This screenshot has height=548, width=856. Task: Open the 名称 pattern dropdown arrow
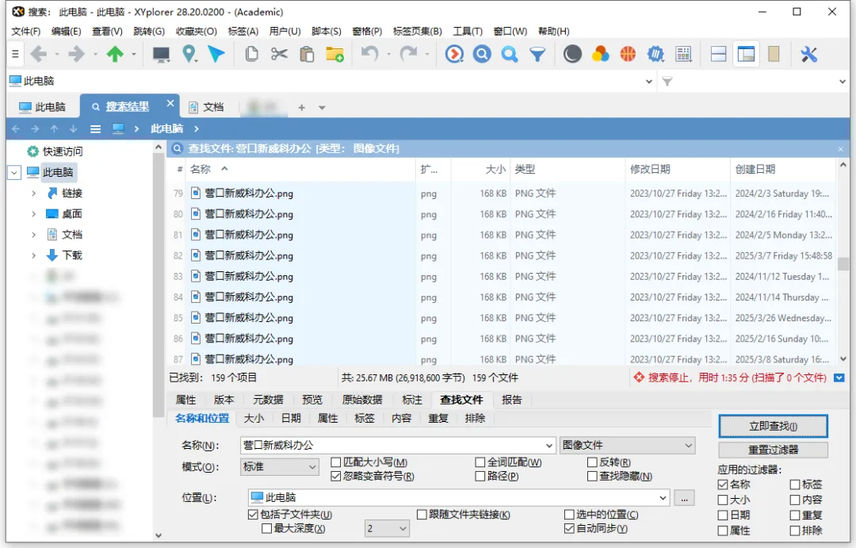[548, 446]
